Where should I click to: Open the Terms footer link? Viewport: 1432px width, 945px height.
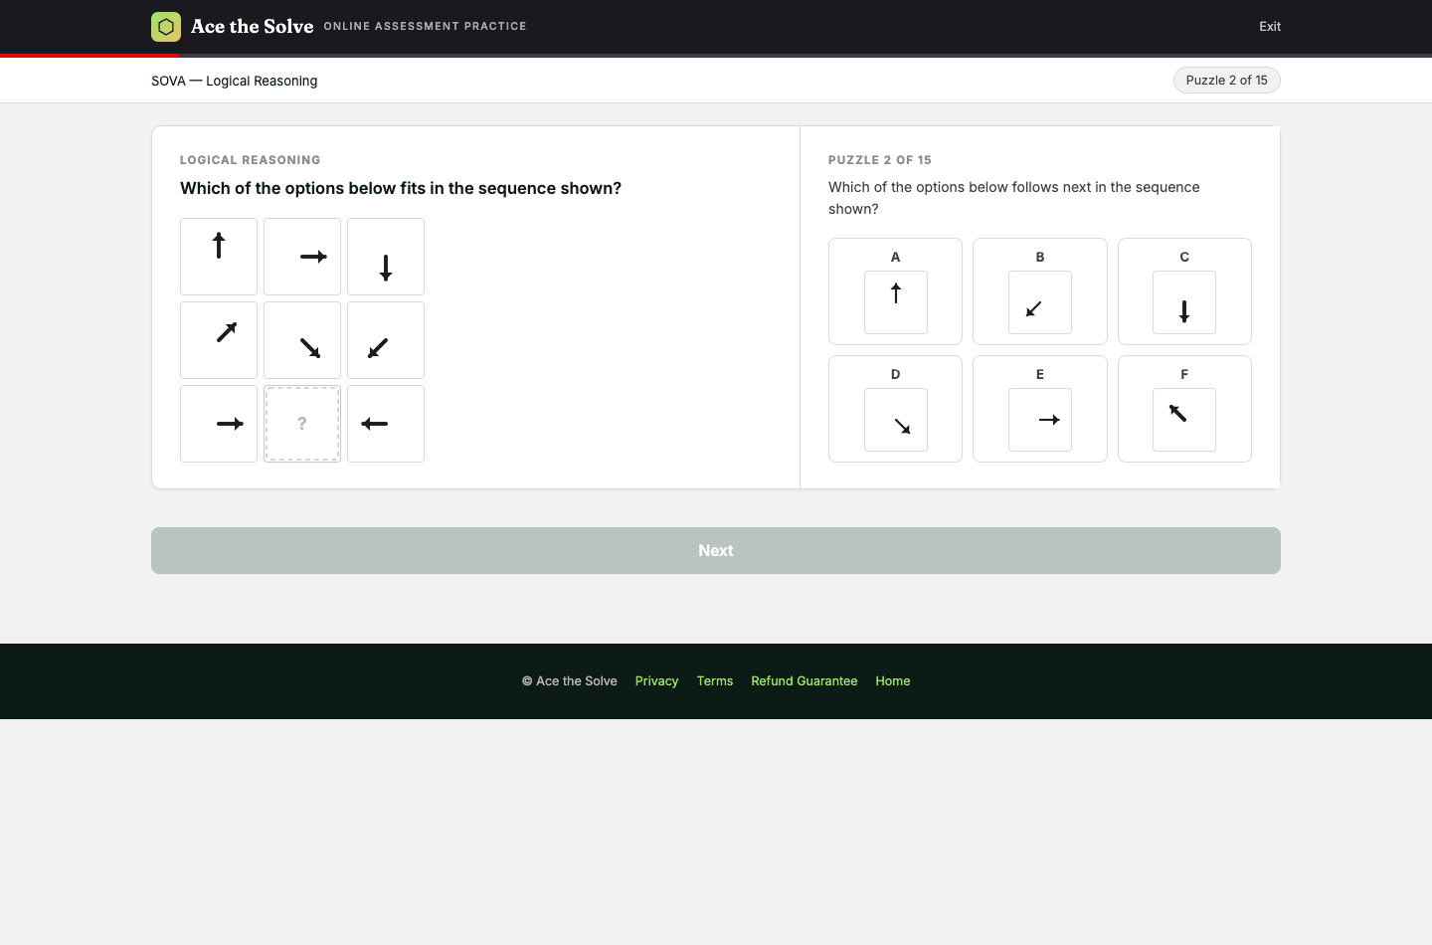[715, 681]
